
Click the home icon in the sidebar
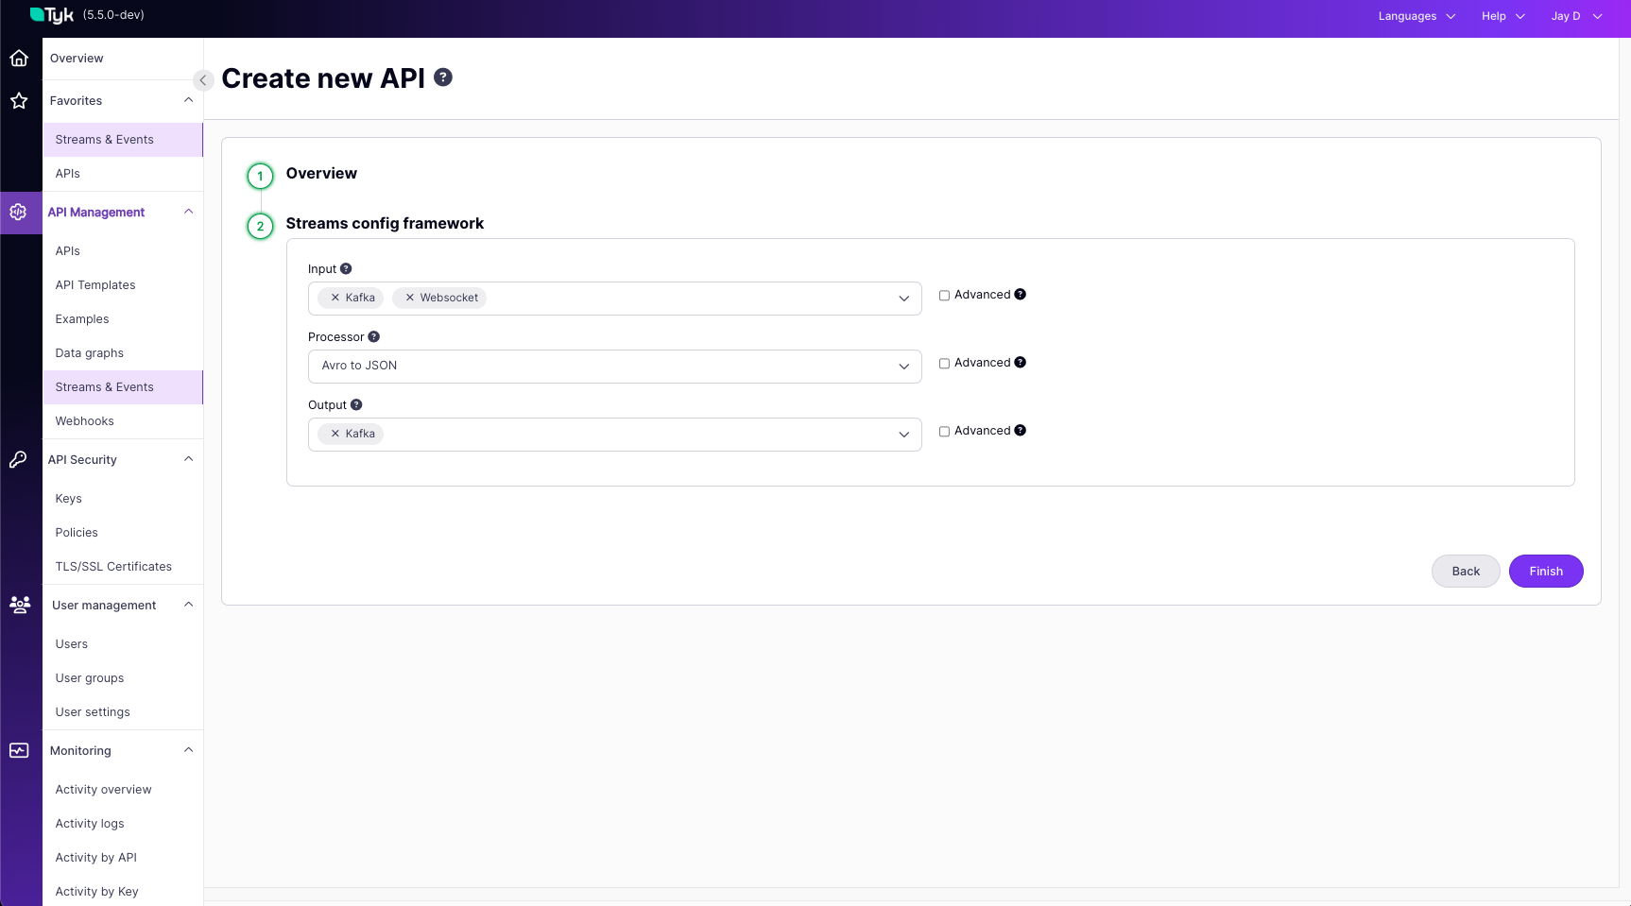tap(19, 59)
